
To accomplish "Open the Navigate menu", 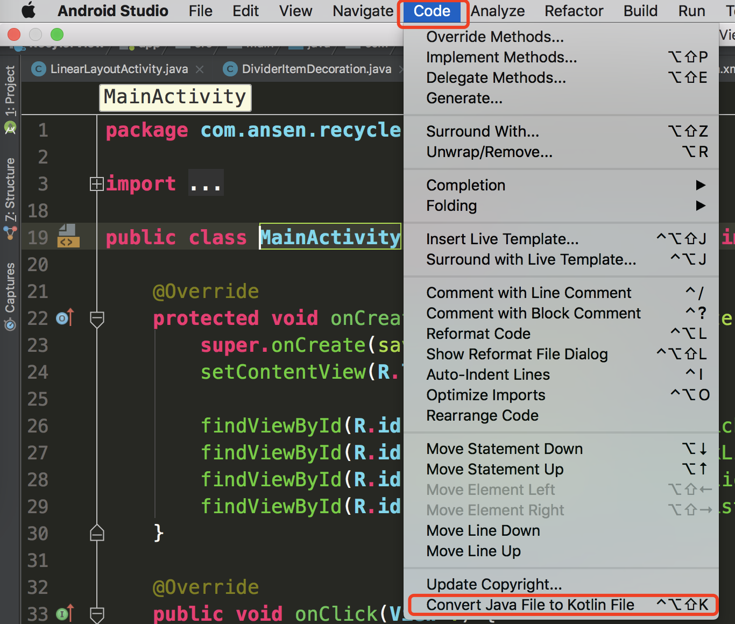I will [x=363, y=11].
